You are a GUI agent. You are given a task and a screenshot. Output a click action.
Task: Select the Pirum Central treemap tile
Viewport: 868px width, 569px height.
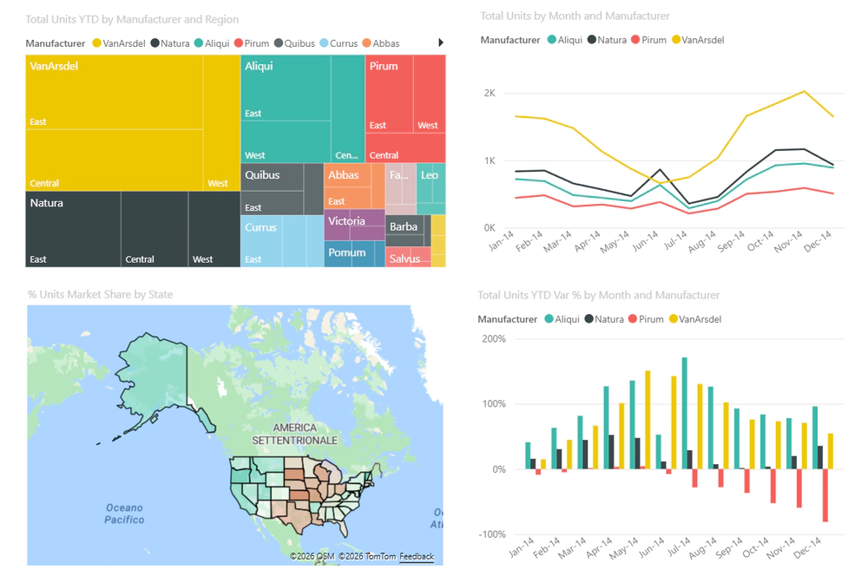[405, 147]
